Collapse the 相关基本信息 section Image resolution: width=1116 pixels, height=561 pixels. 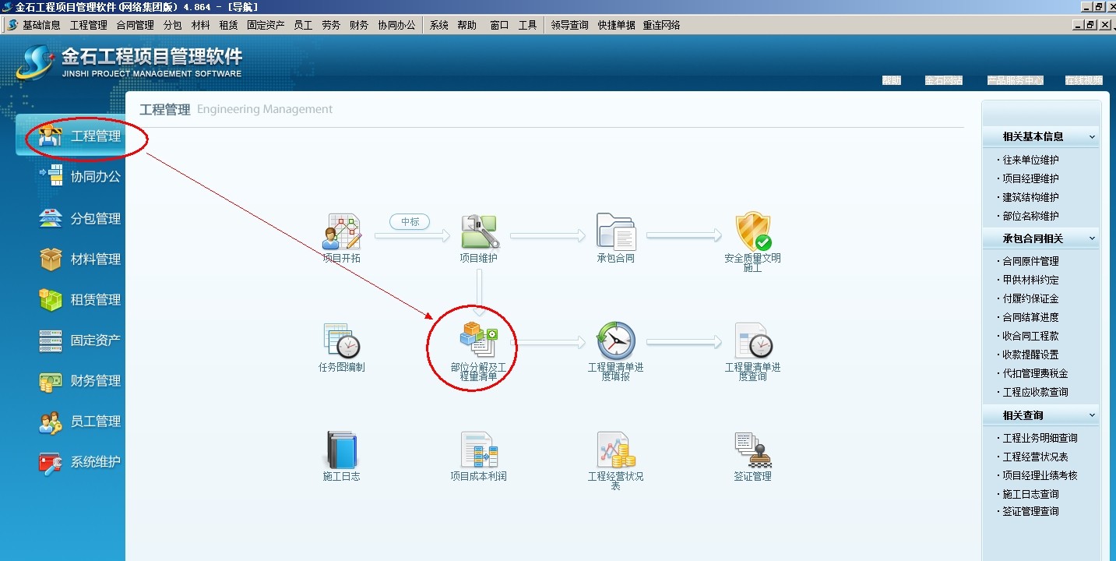pos(1092,137)
